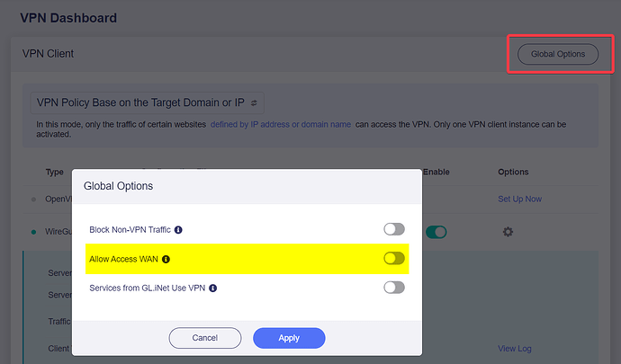Click the Global Options button
621x364 pixels.
tap(558, 54)
